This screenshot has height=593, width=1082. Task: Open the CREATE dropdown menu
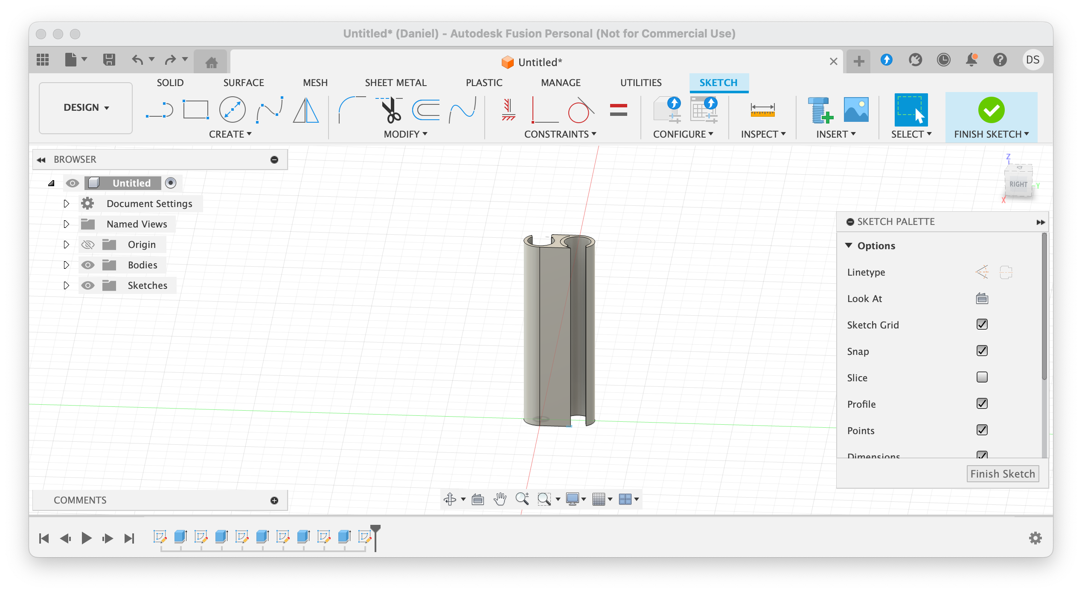pos(230,134)
